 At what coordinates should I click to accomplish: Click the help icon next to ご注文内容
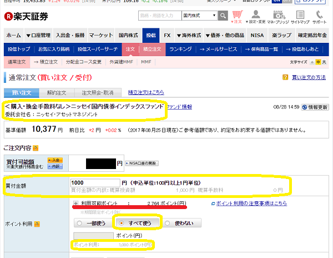(x=36, y=148)
